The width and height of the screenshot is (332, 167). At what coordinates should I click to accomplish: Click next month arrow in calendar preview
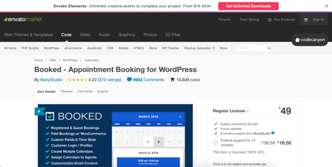pos(180,117)
